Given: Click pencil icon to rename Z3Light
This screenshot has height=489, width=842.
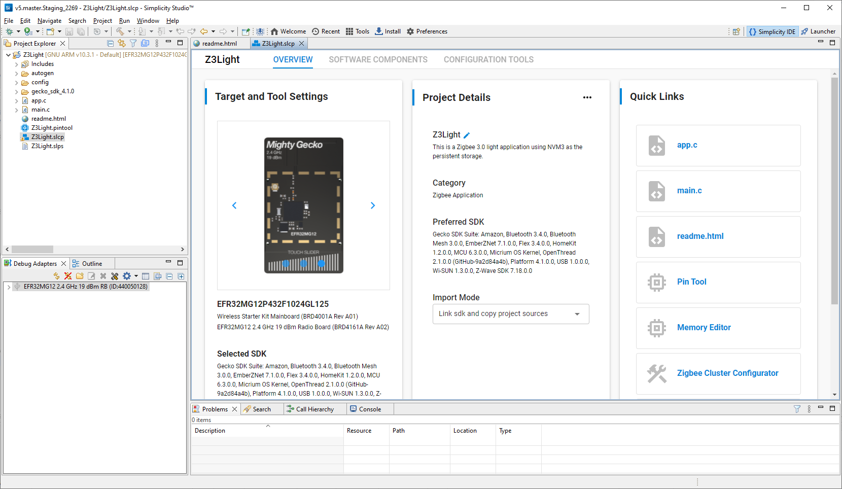Looking at the screenshot, I should click(467, 135).
